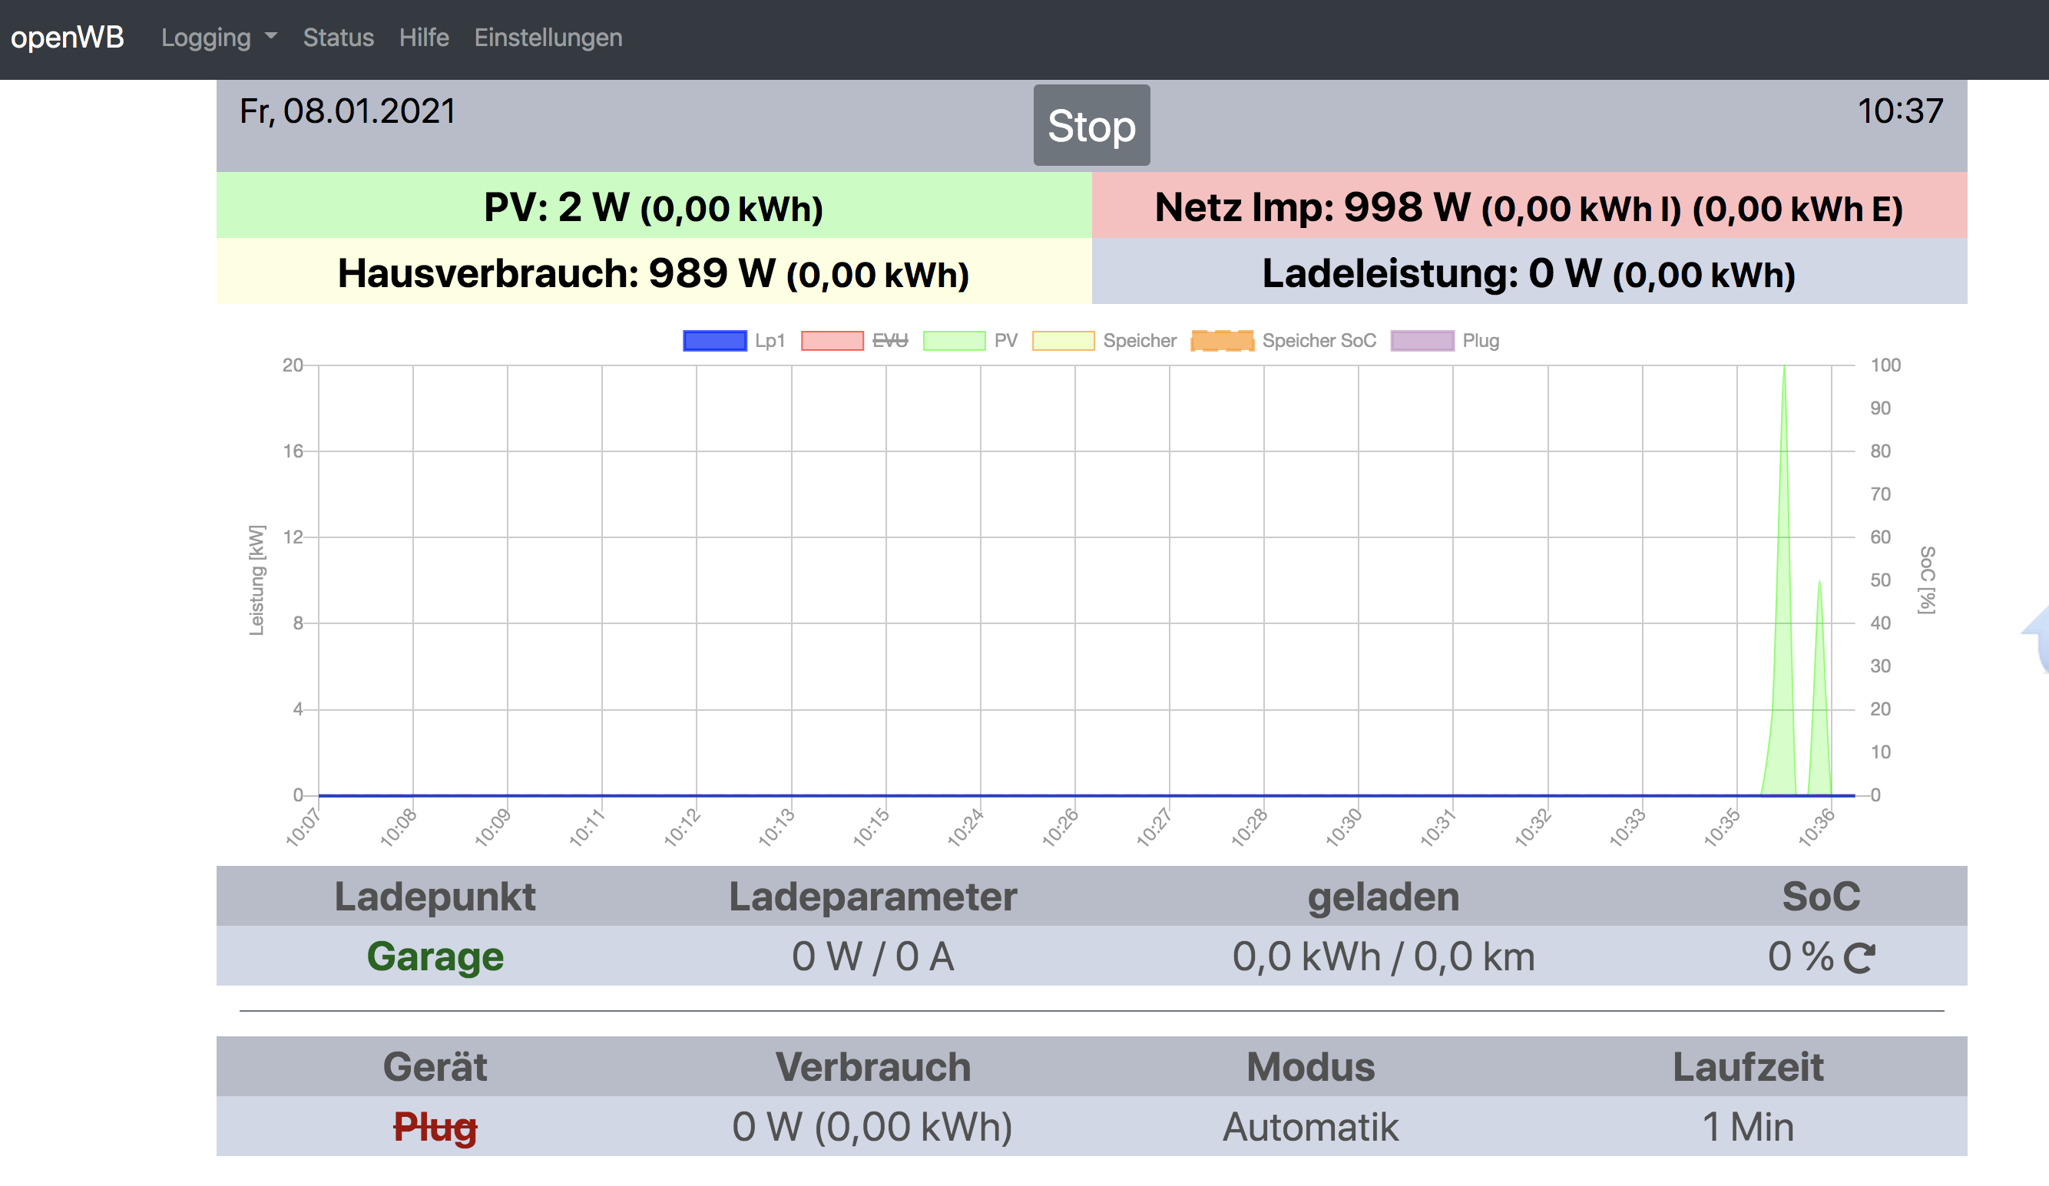
Task: Toggle the Plug legend dataset
Action: (1445, 341)
